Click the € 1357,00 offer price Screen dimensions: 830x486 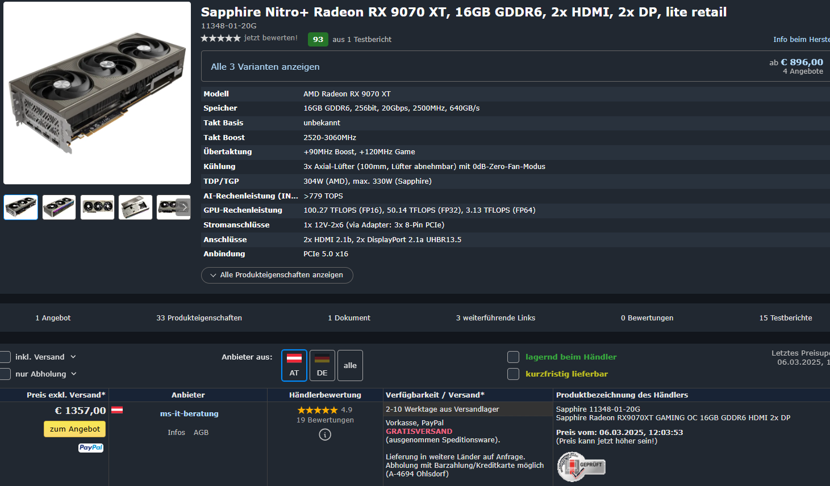coord(80,411)
